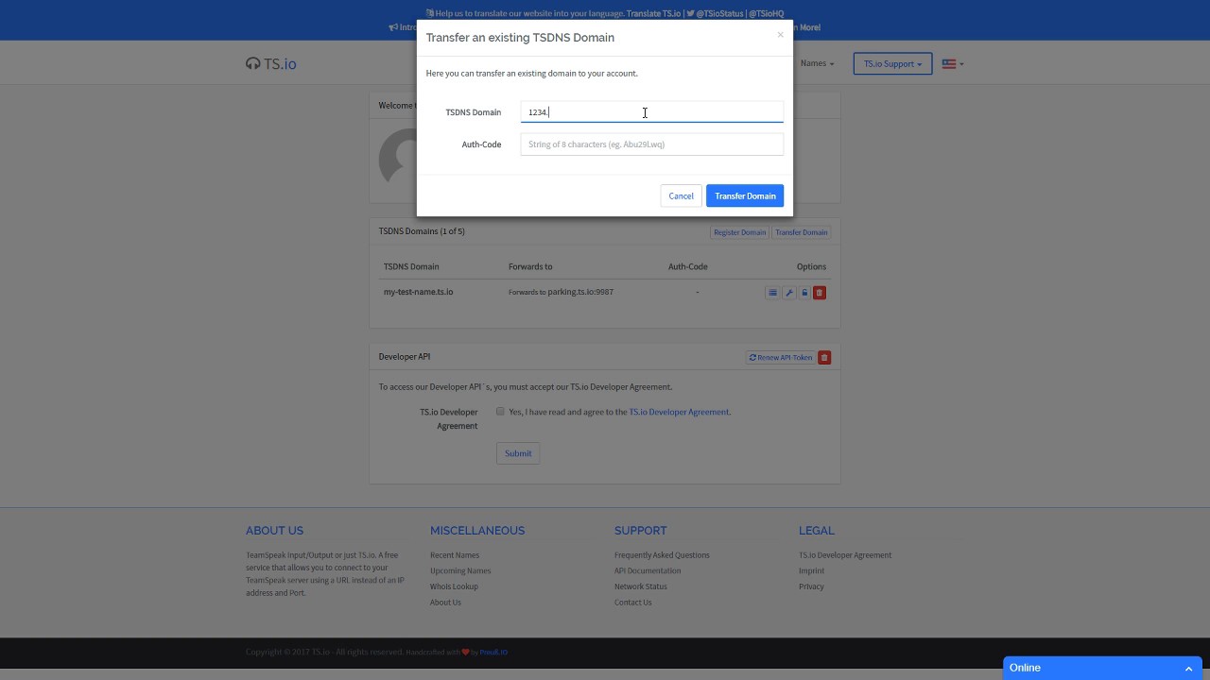Click Prinull.IO link in copyright line
The image size is (1210, 680).
tap(493, 653)
